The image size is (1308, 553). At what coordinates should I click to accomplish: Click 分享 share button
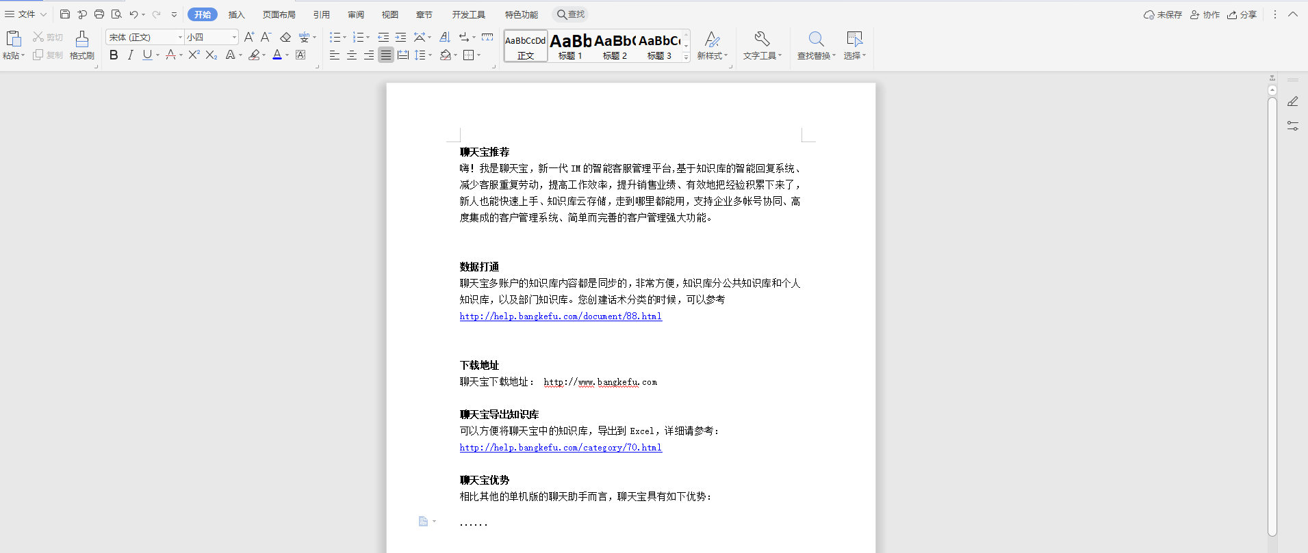(1242, 14)
